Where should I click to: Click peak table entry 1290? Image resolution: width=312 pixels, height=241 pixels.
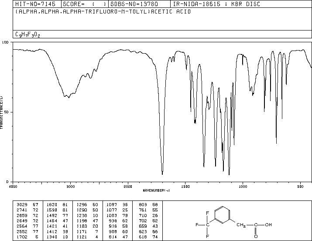pyautogui.click(x=82, y=210)
